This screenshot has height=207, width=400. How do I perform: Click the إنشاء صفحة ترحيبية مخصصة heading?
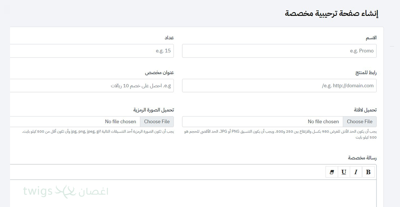pyautogui.click(x=331, y=13)
